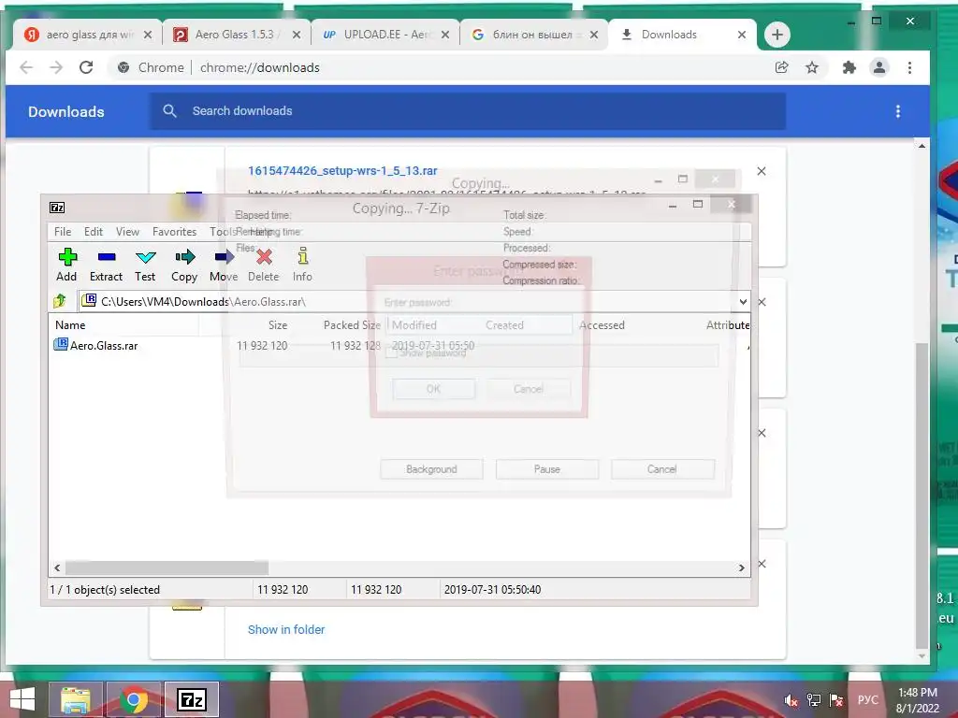Click the Enter password text field

479,324
